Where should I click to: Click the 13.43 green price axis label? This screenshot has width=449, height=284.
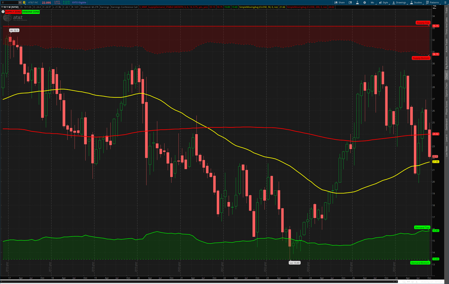tap(436, 259)
